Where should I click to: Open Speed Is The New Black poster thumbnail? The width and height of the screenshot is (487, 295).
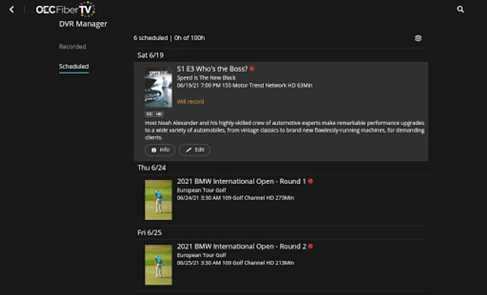158,88
